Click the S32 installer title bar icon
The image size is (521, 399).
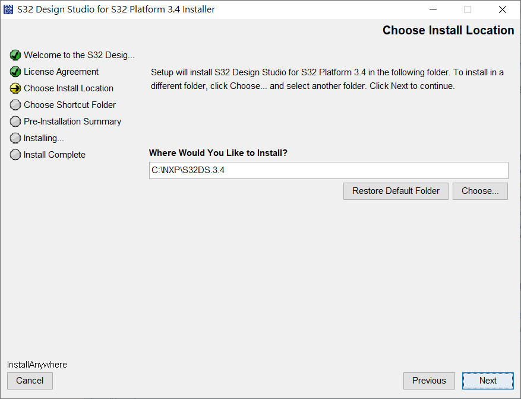coord(8,9)
